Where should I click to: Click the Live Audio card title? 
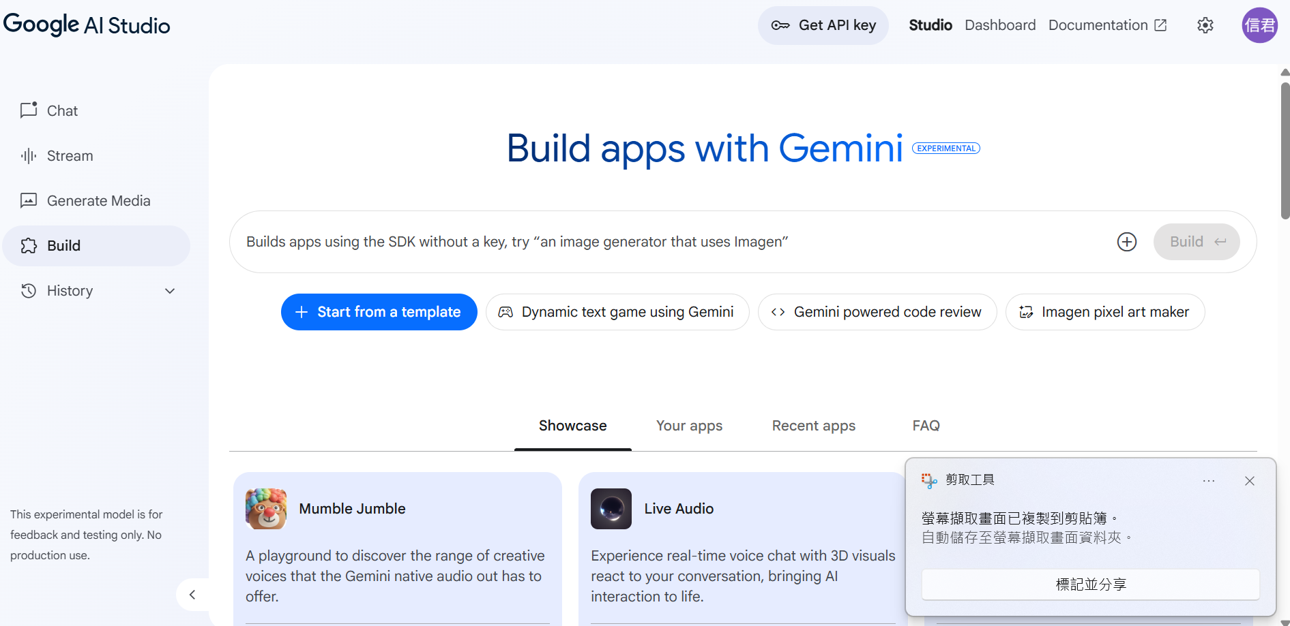pyautogui.click(x=679, y=509)
